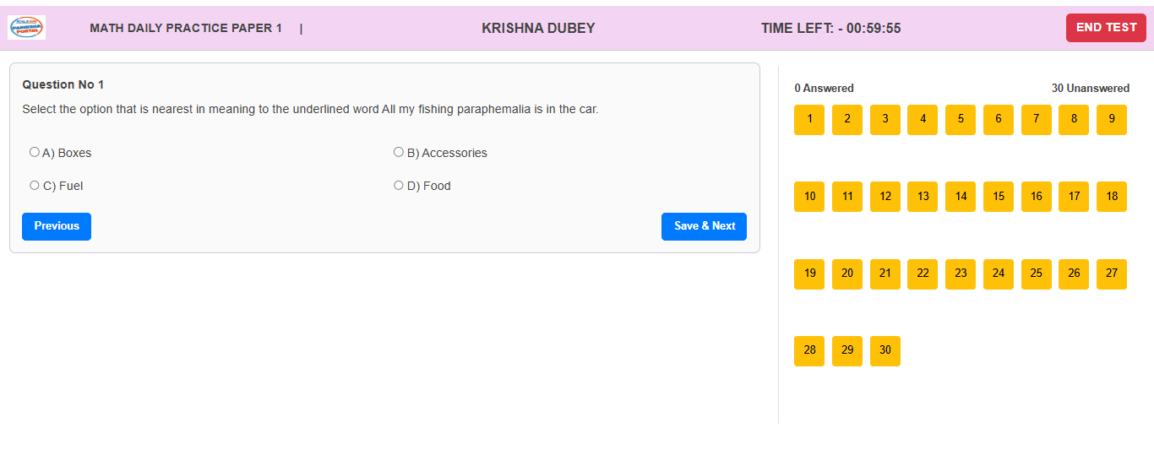Click the Math Daily Practice Paper 1 title
Screen dimensions: 1154x466
pyautogui.click(x=186, y=29)
